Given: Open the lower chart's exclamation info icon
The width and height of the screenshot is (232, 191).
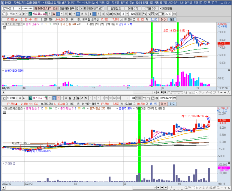Looking at the screenshot, I should (50, 98).
